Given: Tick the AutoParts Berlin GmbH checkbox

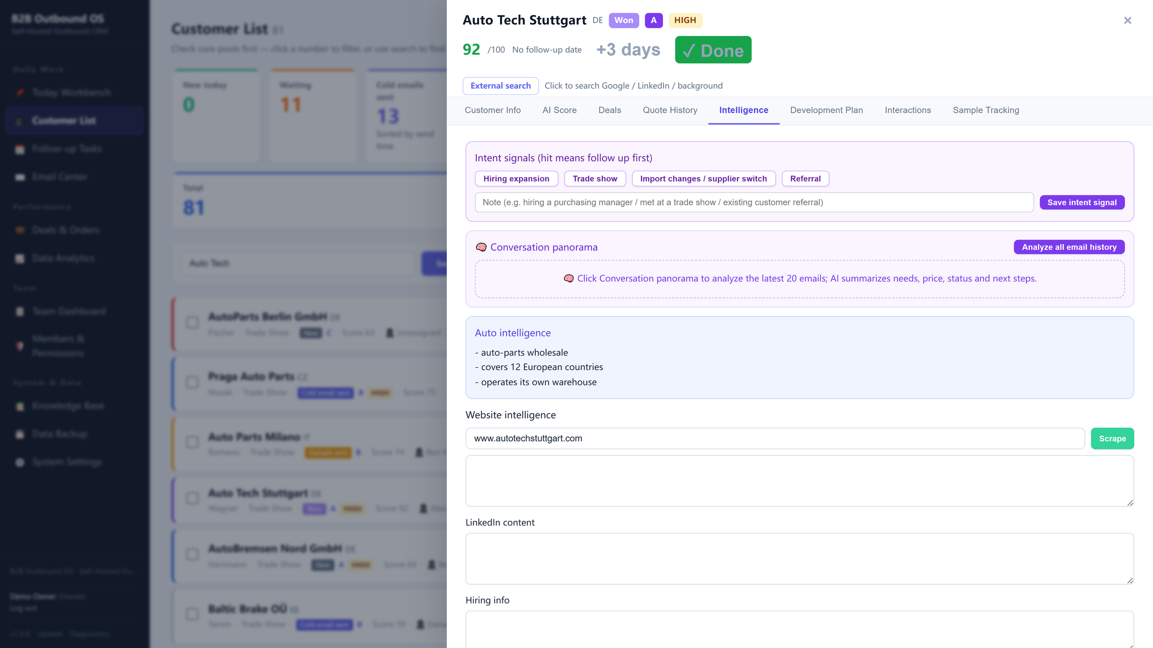Looking at the screenshot, I should [x=192, y=323].
